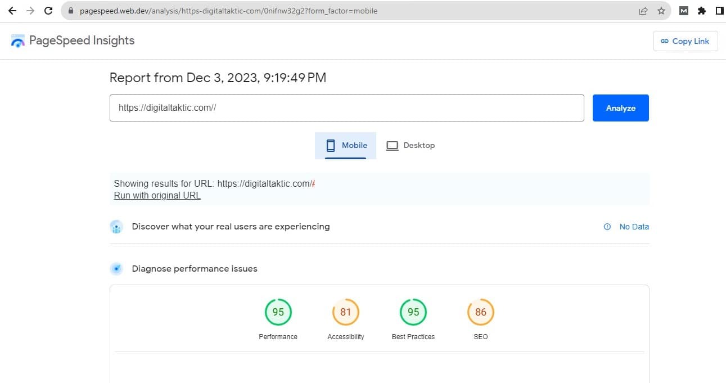The width and height of the screenshot is (726, 383).
Task: Select the Best Practices score gauge
Action: click(x=413, y=312)
